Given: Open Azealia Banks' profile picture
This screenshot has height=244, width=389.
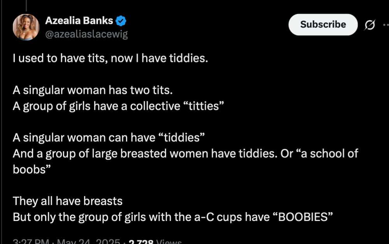Looking at the screenshot, I should [26, 27].
